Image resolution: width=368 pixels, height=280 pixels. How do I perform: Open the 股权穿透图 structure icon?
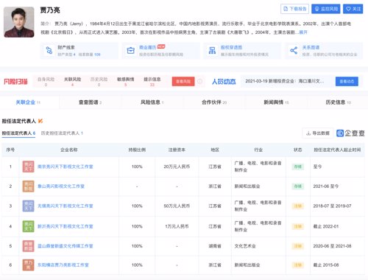pyautogui.click(x=212, y=50)
